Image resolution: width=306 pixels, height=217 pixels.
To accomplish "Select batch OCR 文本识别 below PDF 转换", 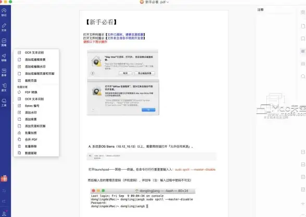I will [x=36, y=99].
